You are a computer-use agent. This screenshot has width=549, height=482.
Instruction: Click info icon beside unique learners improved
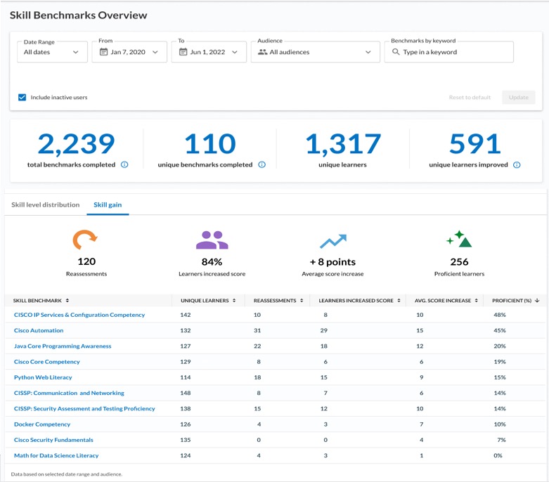517,165
